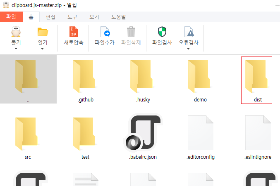The image size is (280, 186).
Task: Click the 파일삭제 trash icon
Action: click(x=131, y=32)
